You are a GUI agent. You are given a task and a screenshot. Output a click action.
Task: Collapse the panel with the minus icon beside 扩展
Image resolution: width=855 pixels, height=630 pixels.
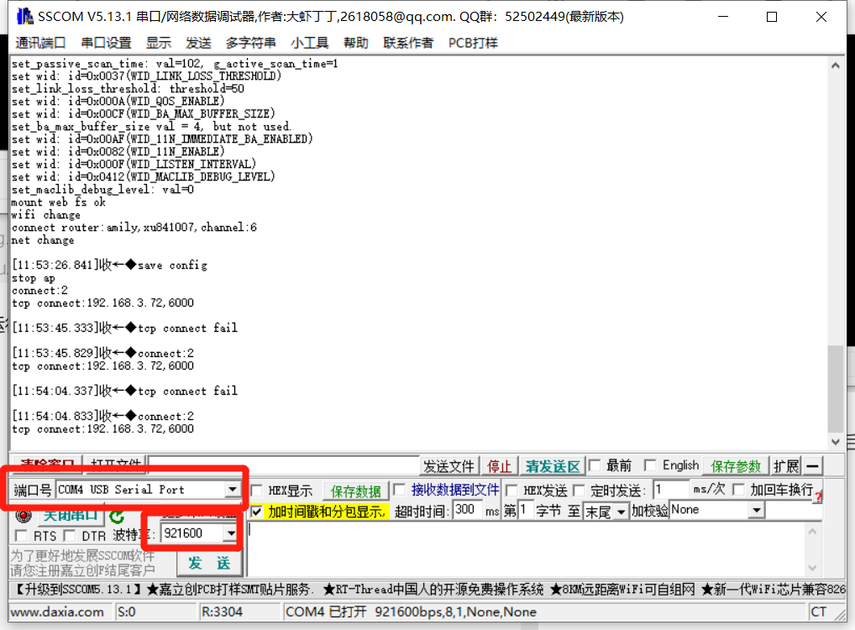click(813, 465)
